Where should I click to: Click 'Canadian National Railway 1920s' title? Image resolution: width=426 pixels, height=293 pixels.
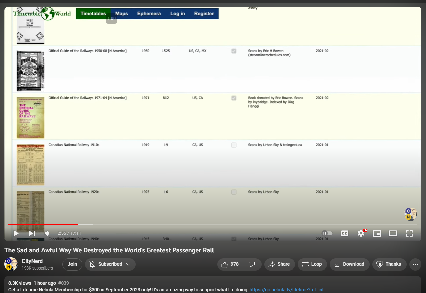pos(74,192)
